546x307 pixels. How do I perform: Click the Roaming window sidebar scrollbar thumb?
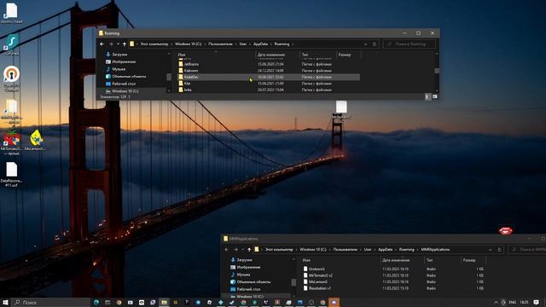tap(169, 77)
